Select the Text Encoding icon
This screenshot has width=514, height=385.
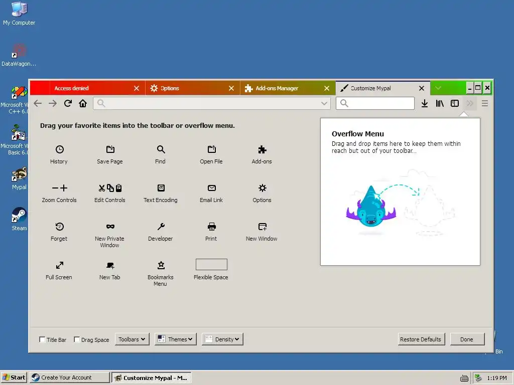(x=161, y=188)
